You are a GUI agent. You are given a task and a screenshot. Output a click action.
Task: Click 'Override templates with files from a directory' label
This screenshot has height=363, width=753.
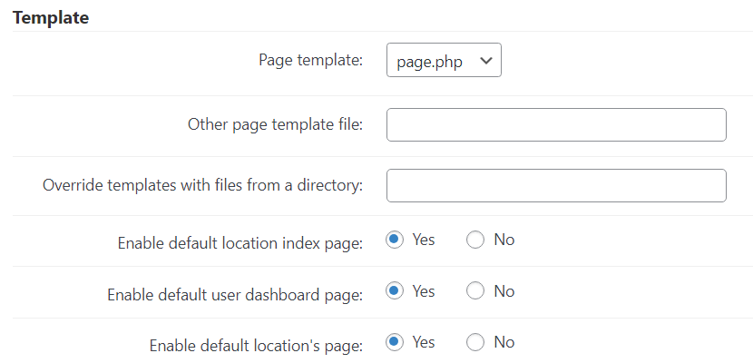point(202,185)
